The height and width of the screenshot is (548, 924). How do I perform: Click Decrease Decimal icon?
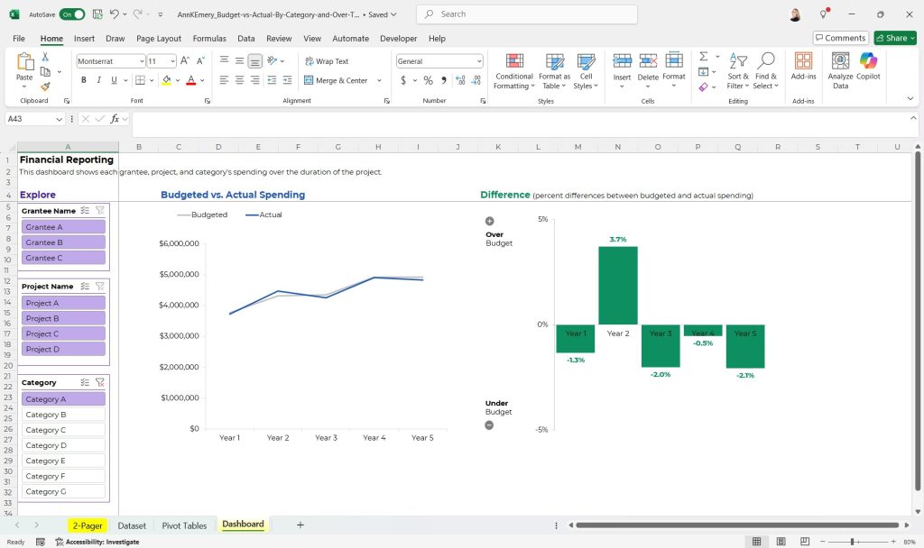(x=476, y=80)
